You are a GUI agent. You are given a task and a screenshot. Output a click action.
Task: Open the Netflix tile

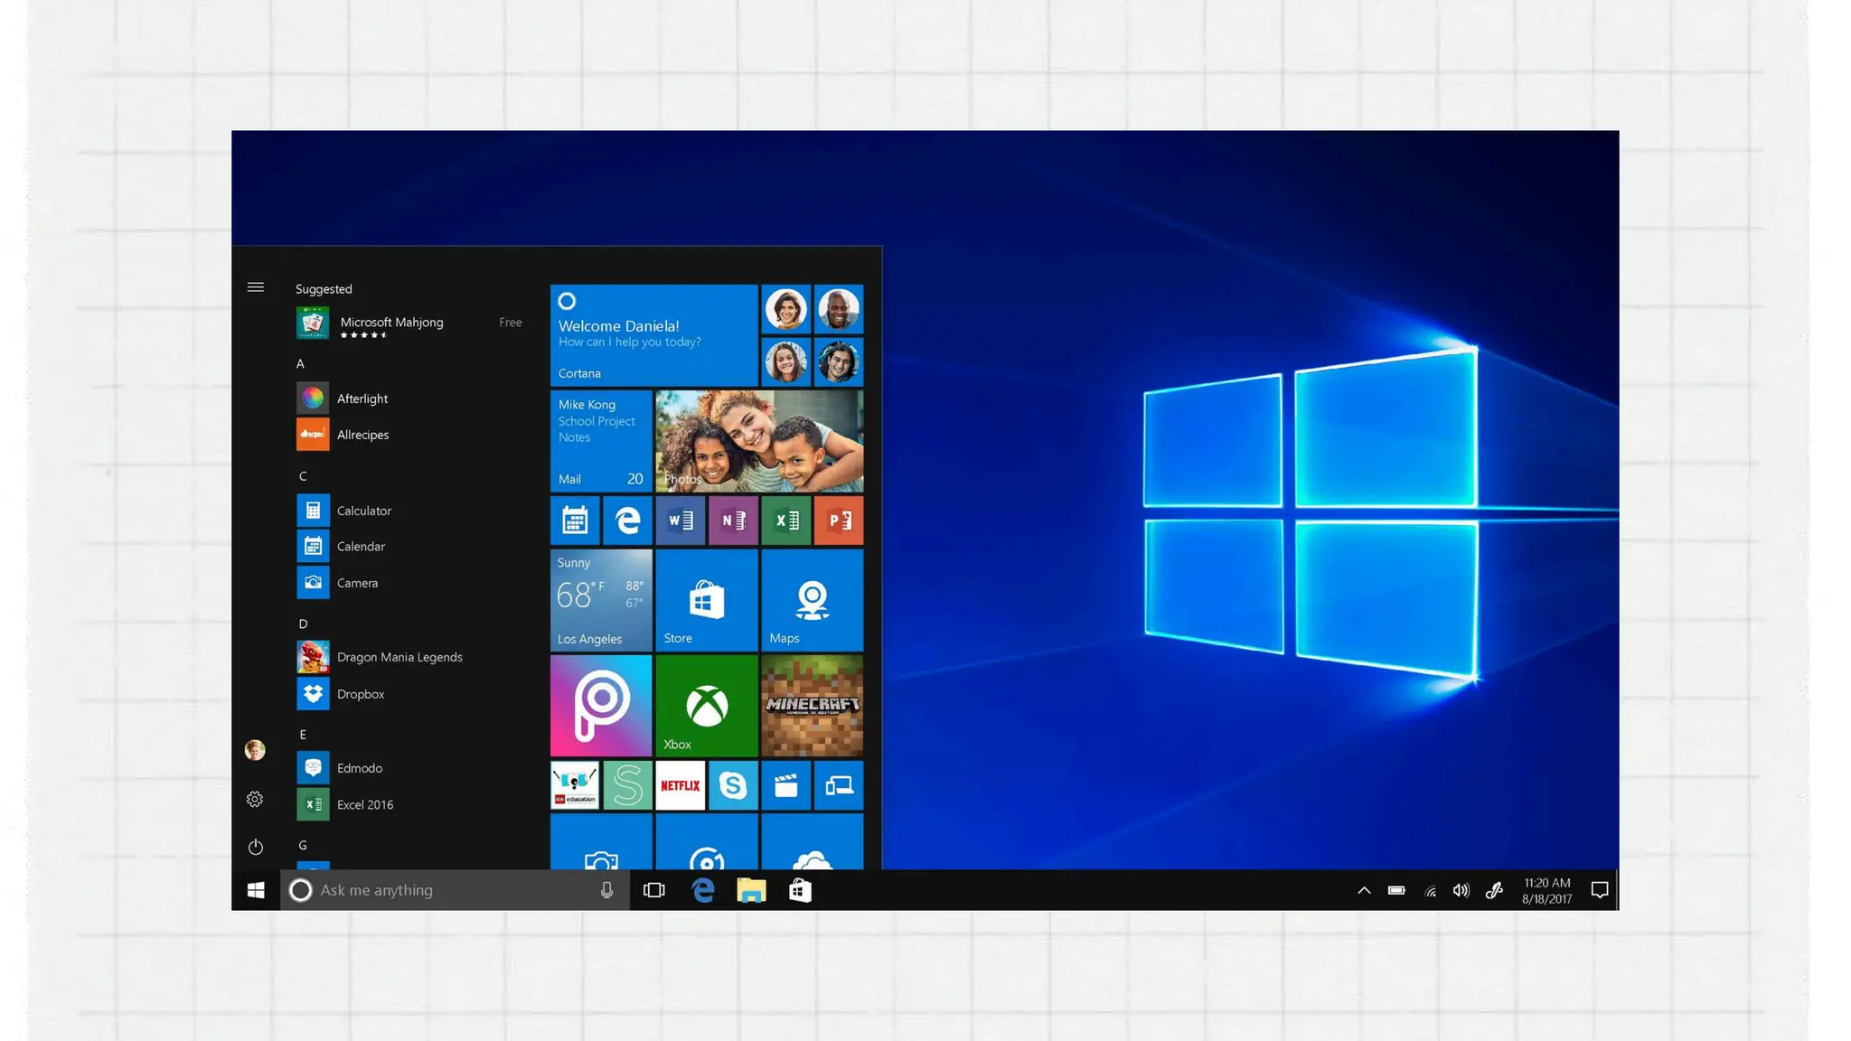pyautogui.click(x=680, y=785)
